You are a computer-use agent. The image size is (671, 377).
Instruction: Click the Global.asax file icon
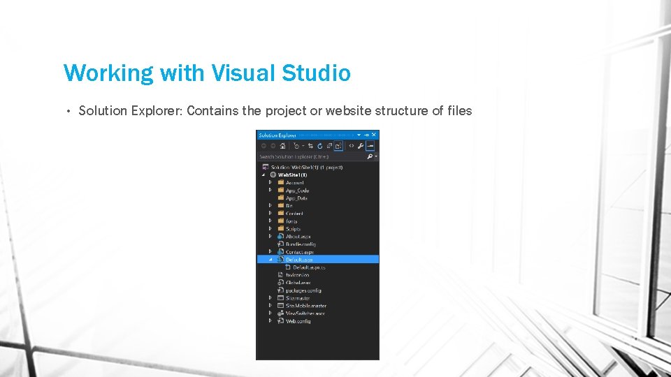click(281, 282)
